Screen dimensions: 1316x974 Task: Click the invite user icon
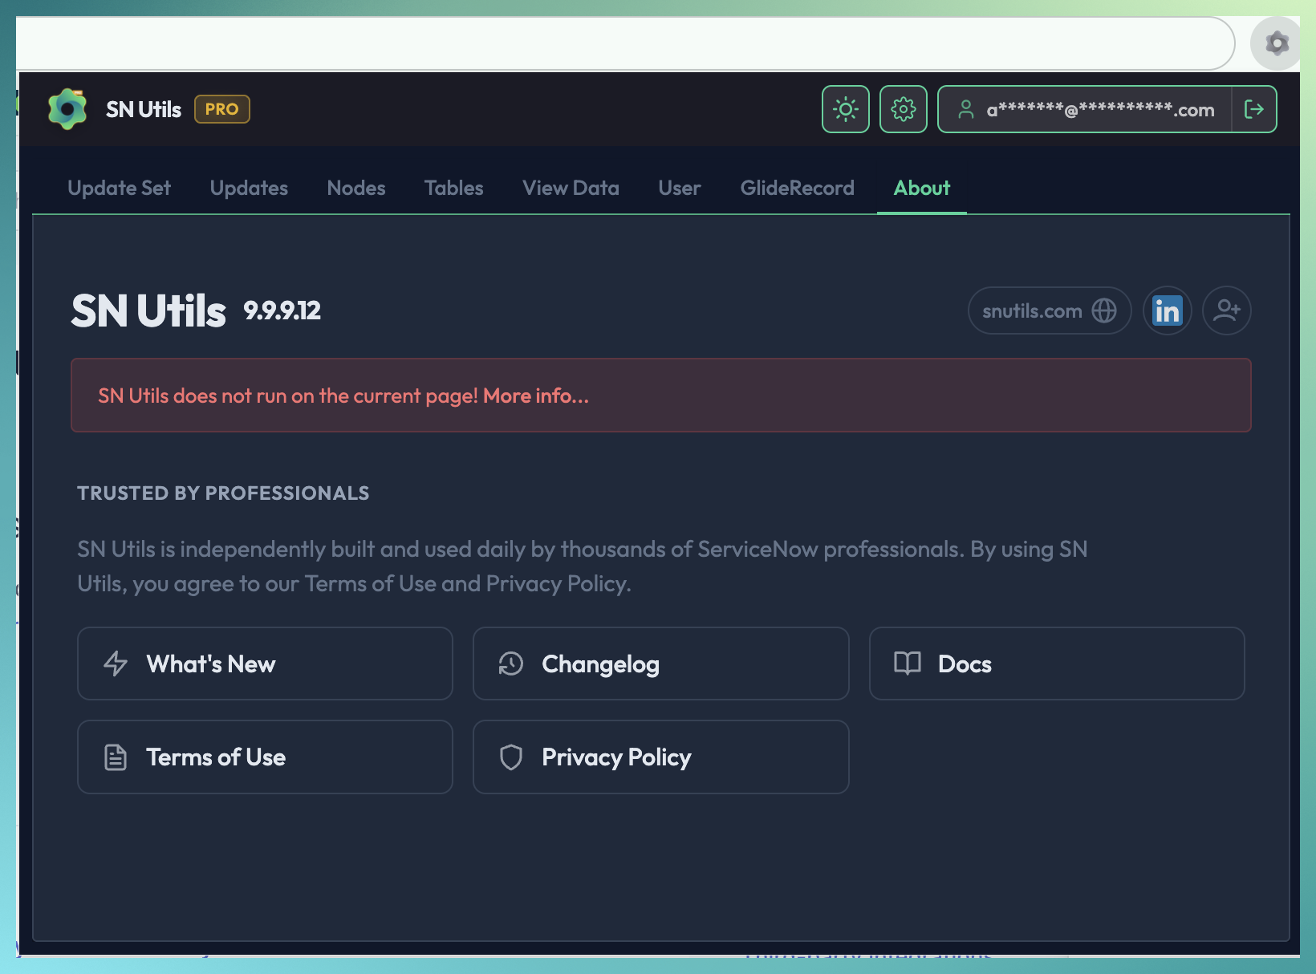(x=1227, y=310)
